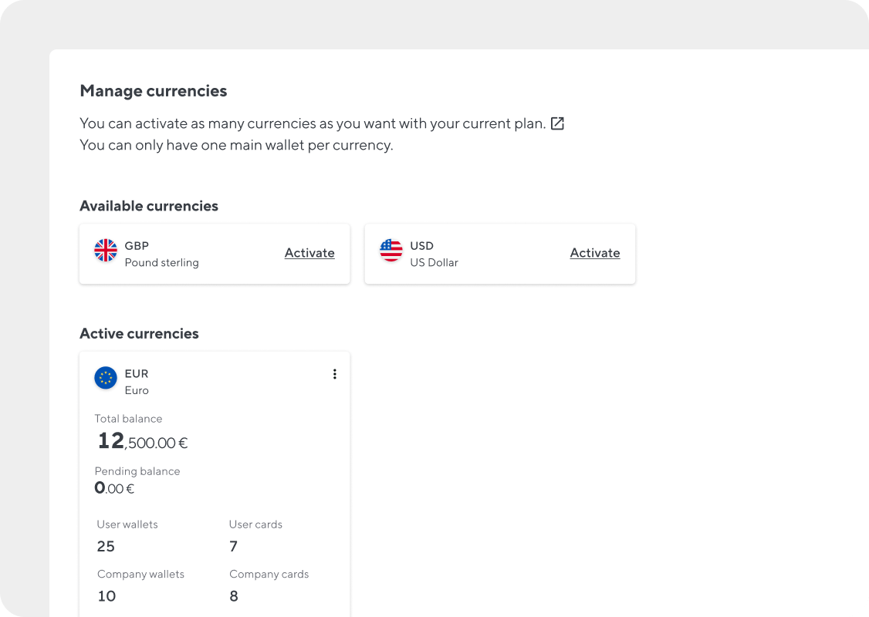869x617 pixels.
Task: Select the Pound sterling currency name
Action: point(161,263)
